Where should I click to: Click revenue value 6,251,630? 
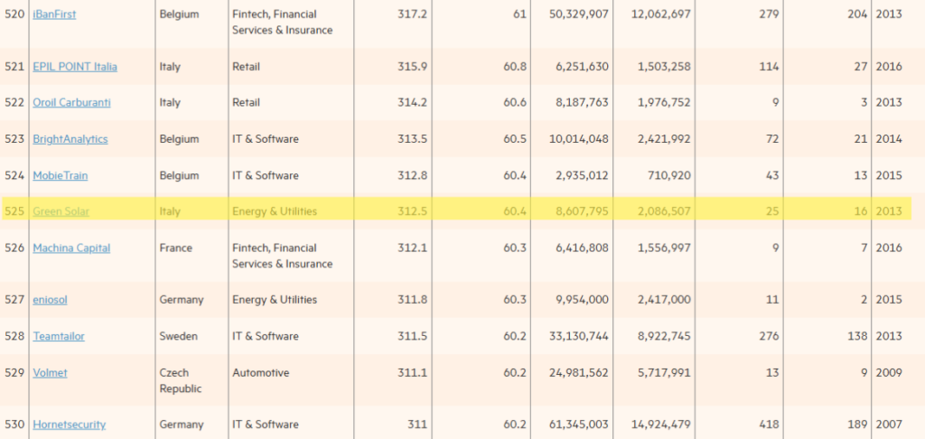coord(582,67)
